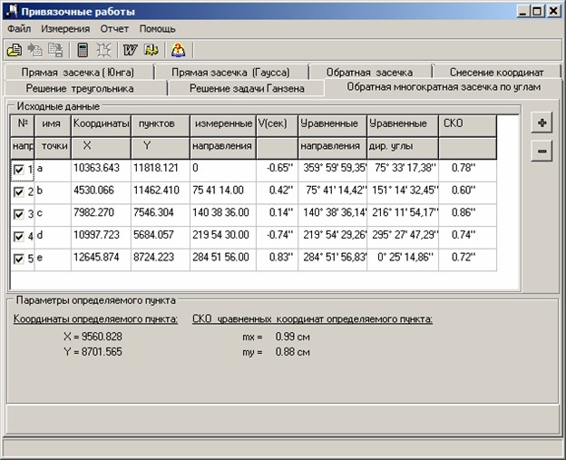Toggle the checkbox for row 5 point e
Screen dimensions: 566x460
[x=19, y=259]
